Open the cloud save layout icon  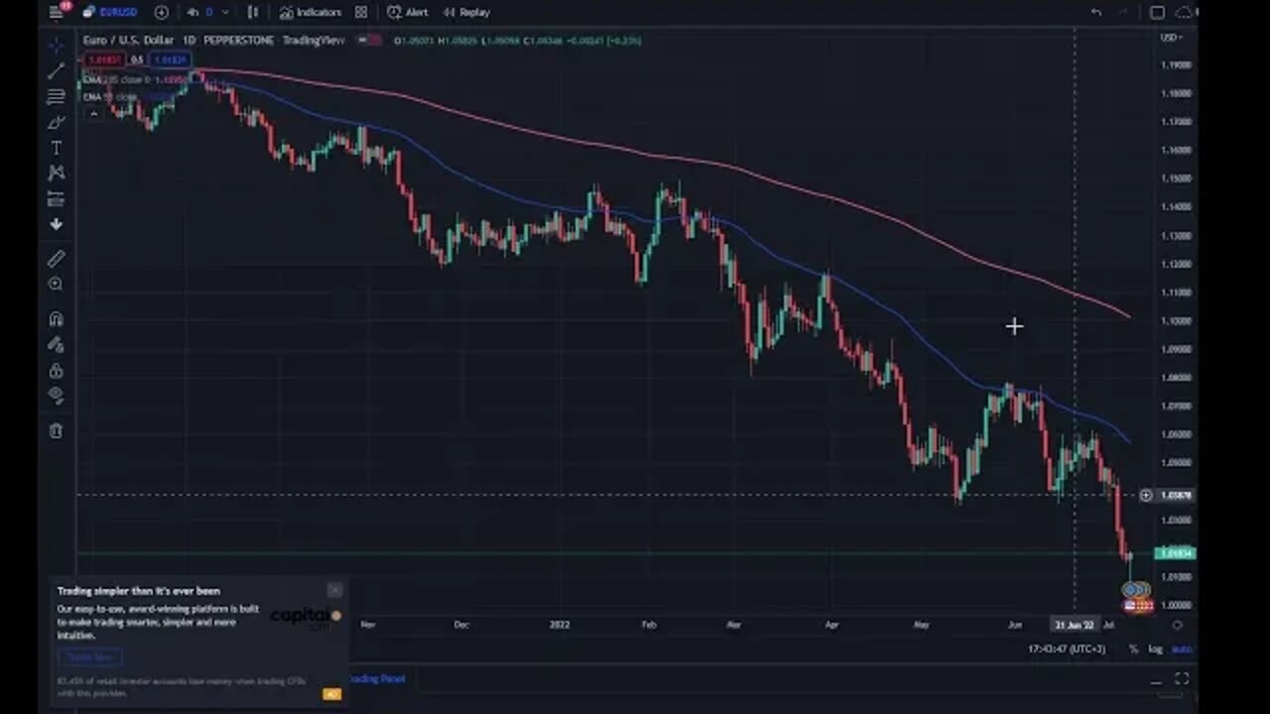pos(1184,12)
